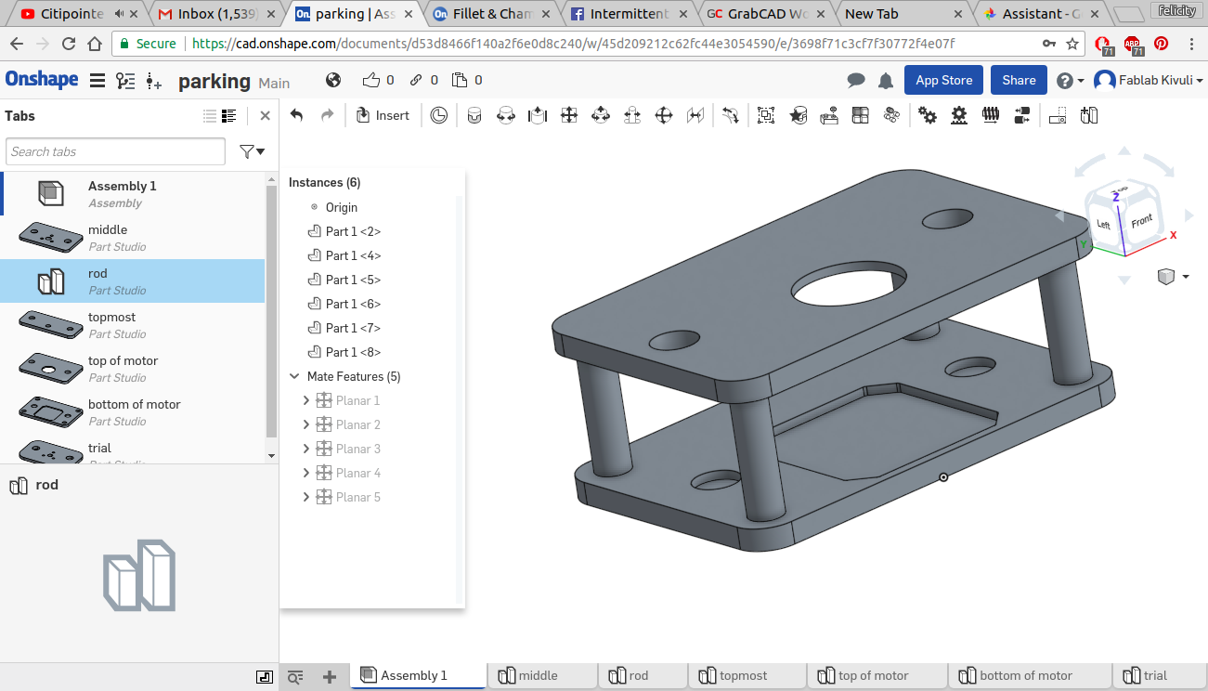This screenshot has height=691, width=1208.
Task: Click the Search tabs input field
Action: (x=115, y=151)
